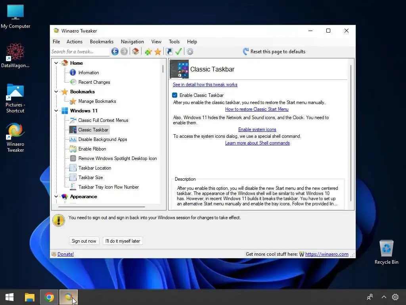Open the Enable system icons link

(x=257, y=129)
